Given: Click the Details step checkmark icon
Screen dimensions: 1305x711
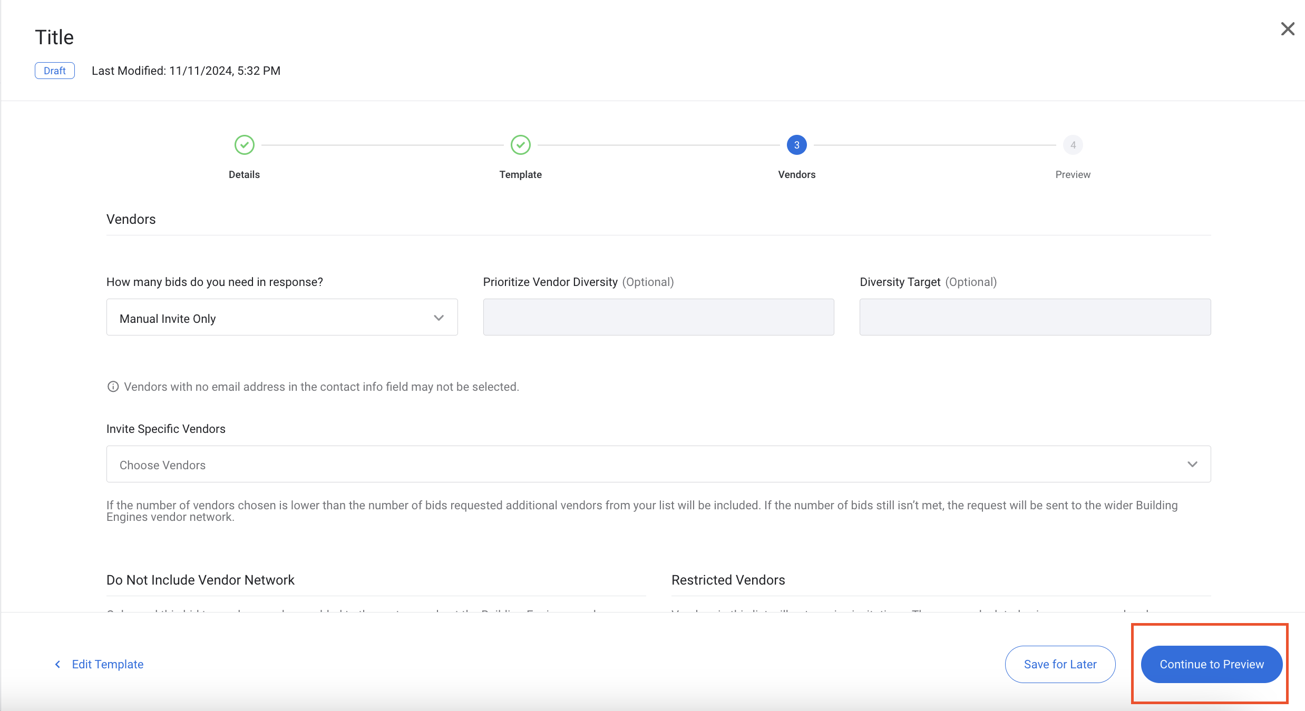Looking at the screenshot, I should point(245,145).
